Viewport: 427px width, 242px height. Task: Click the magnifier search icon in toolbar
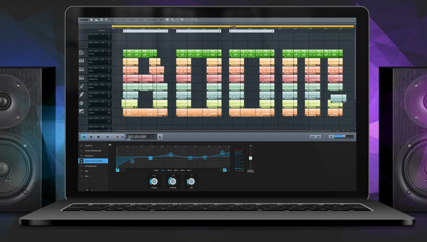tap(106, 20)
